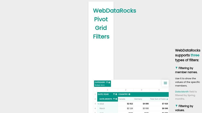Click the $7 618 total cell
This screenshot has width=202, height=113.
click(x=159, y=104)
